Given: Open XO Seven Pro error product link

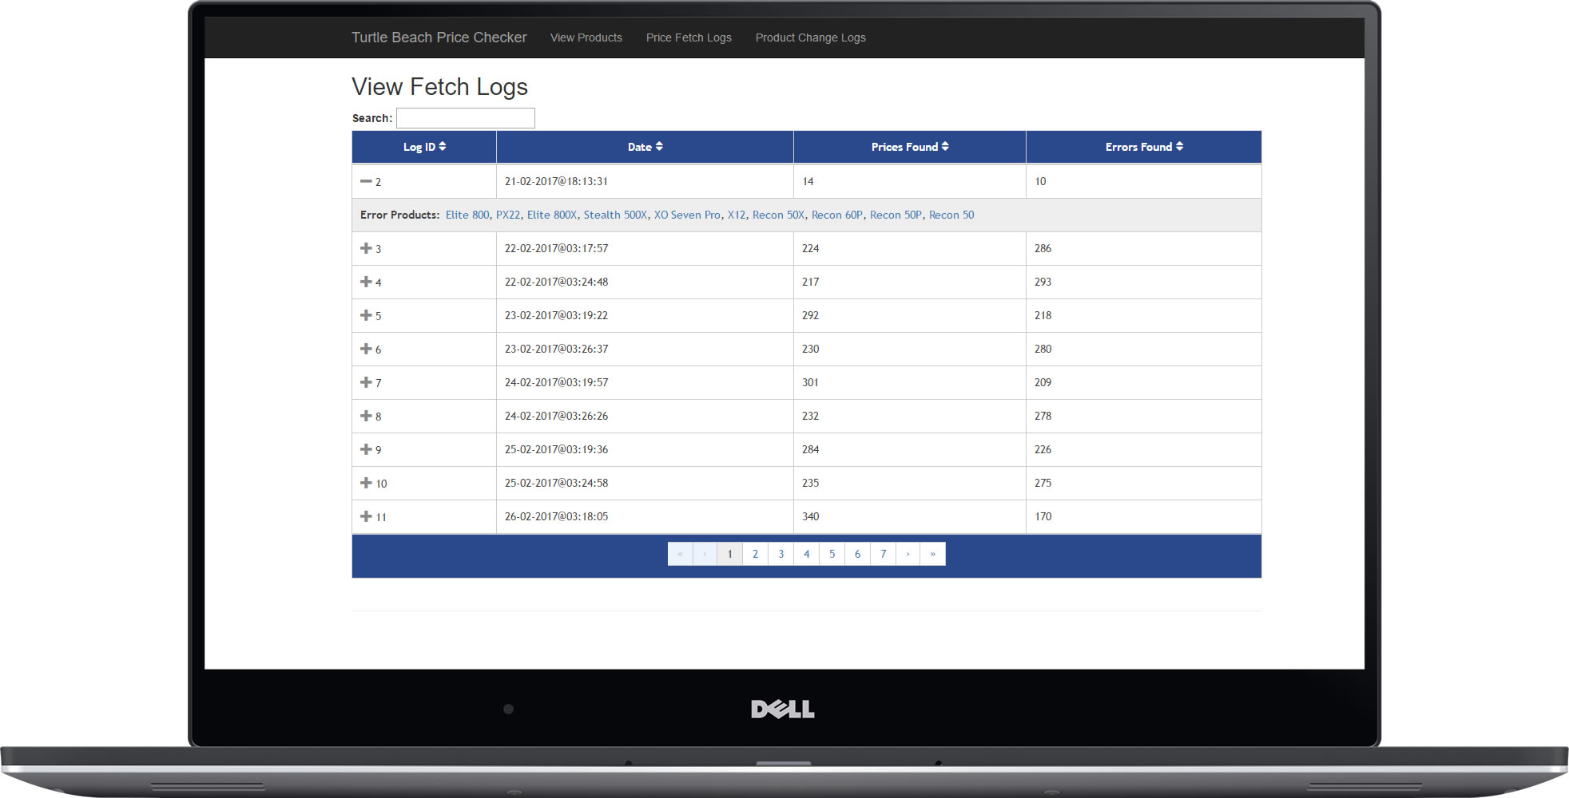Looking at the screenshot, I should tap(687, 215).
